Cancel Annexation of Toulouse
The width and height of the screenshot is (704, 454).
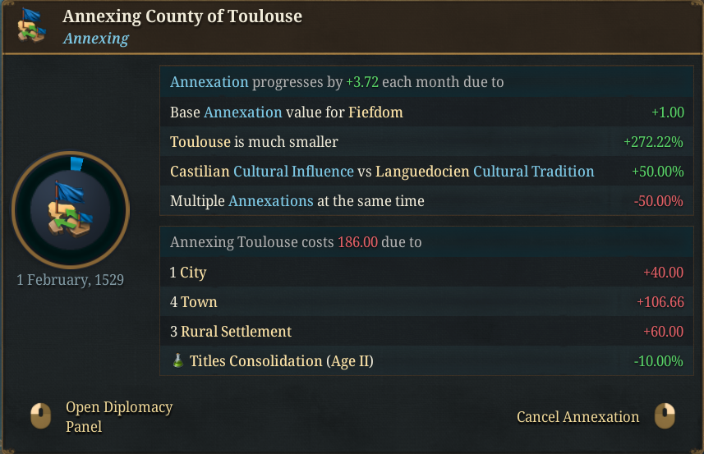pos(577,417)
